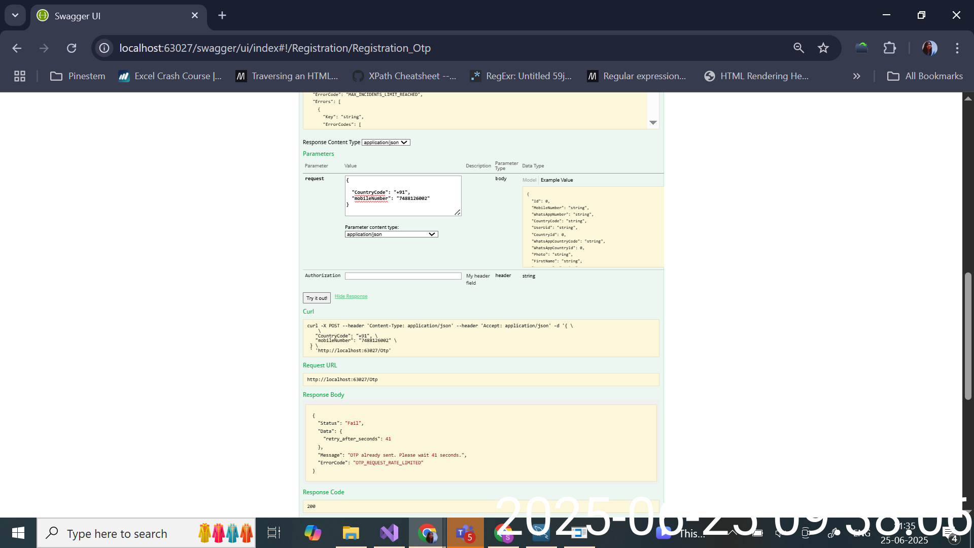Bookmark this page with star icon

(823, 48)
